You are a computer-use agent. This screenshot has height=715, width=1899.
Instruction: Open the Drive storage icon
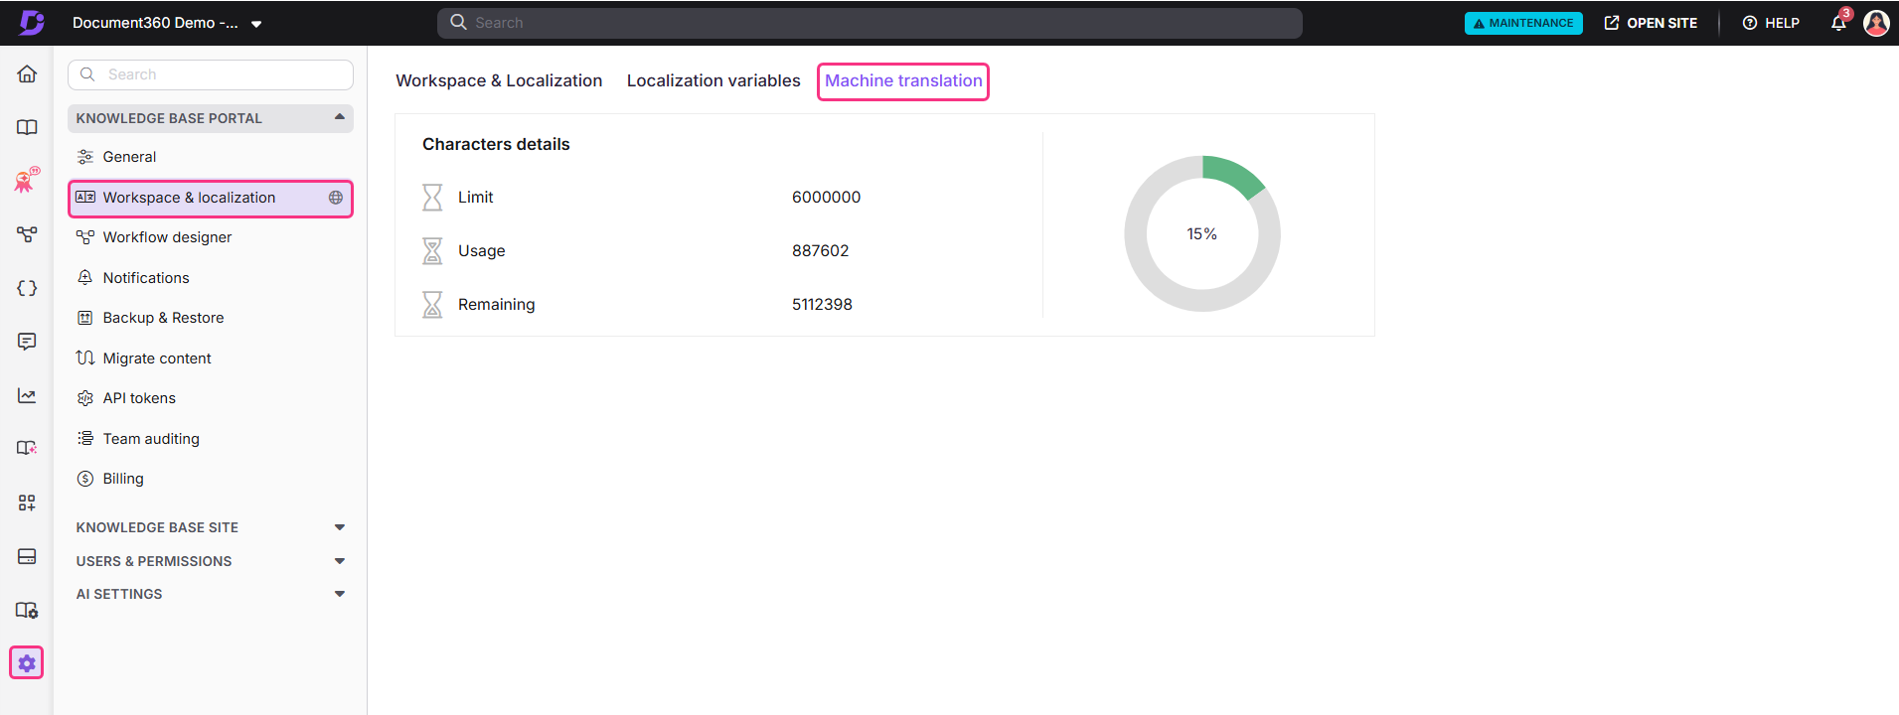27,556
